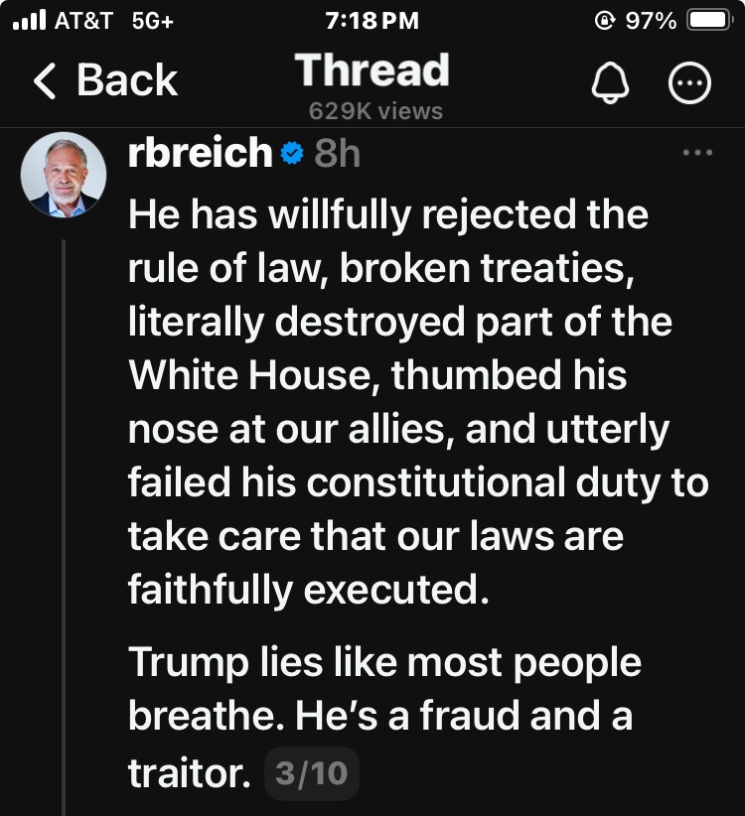Tap the 8h post timestamp

(337, 153)
